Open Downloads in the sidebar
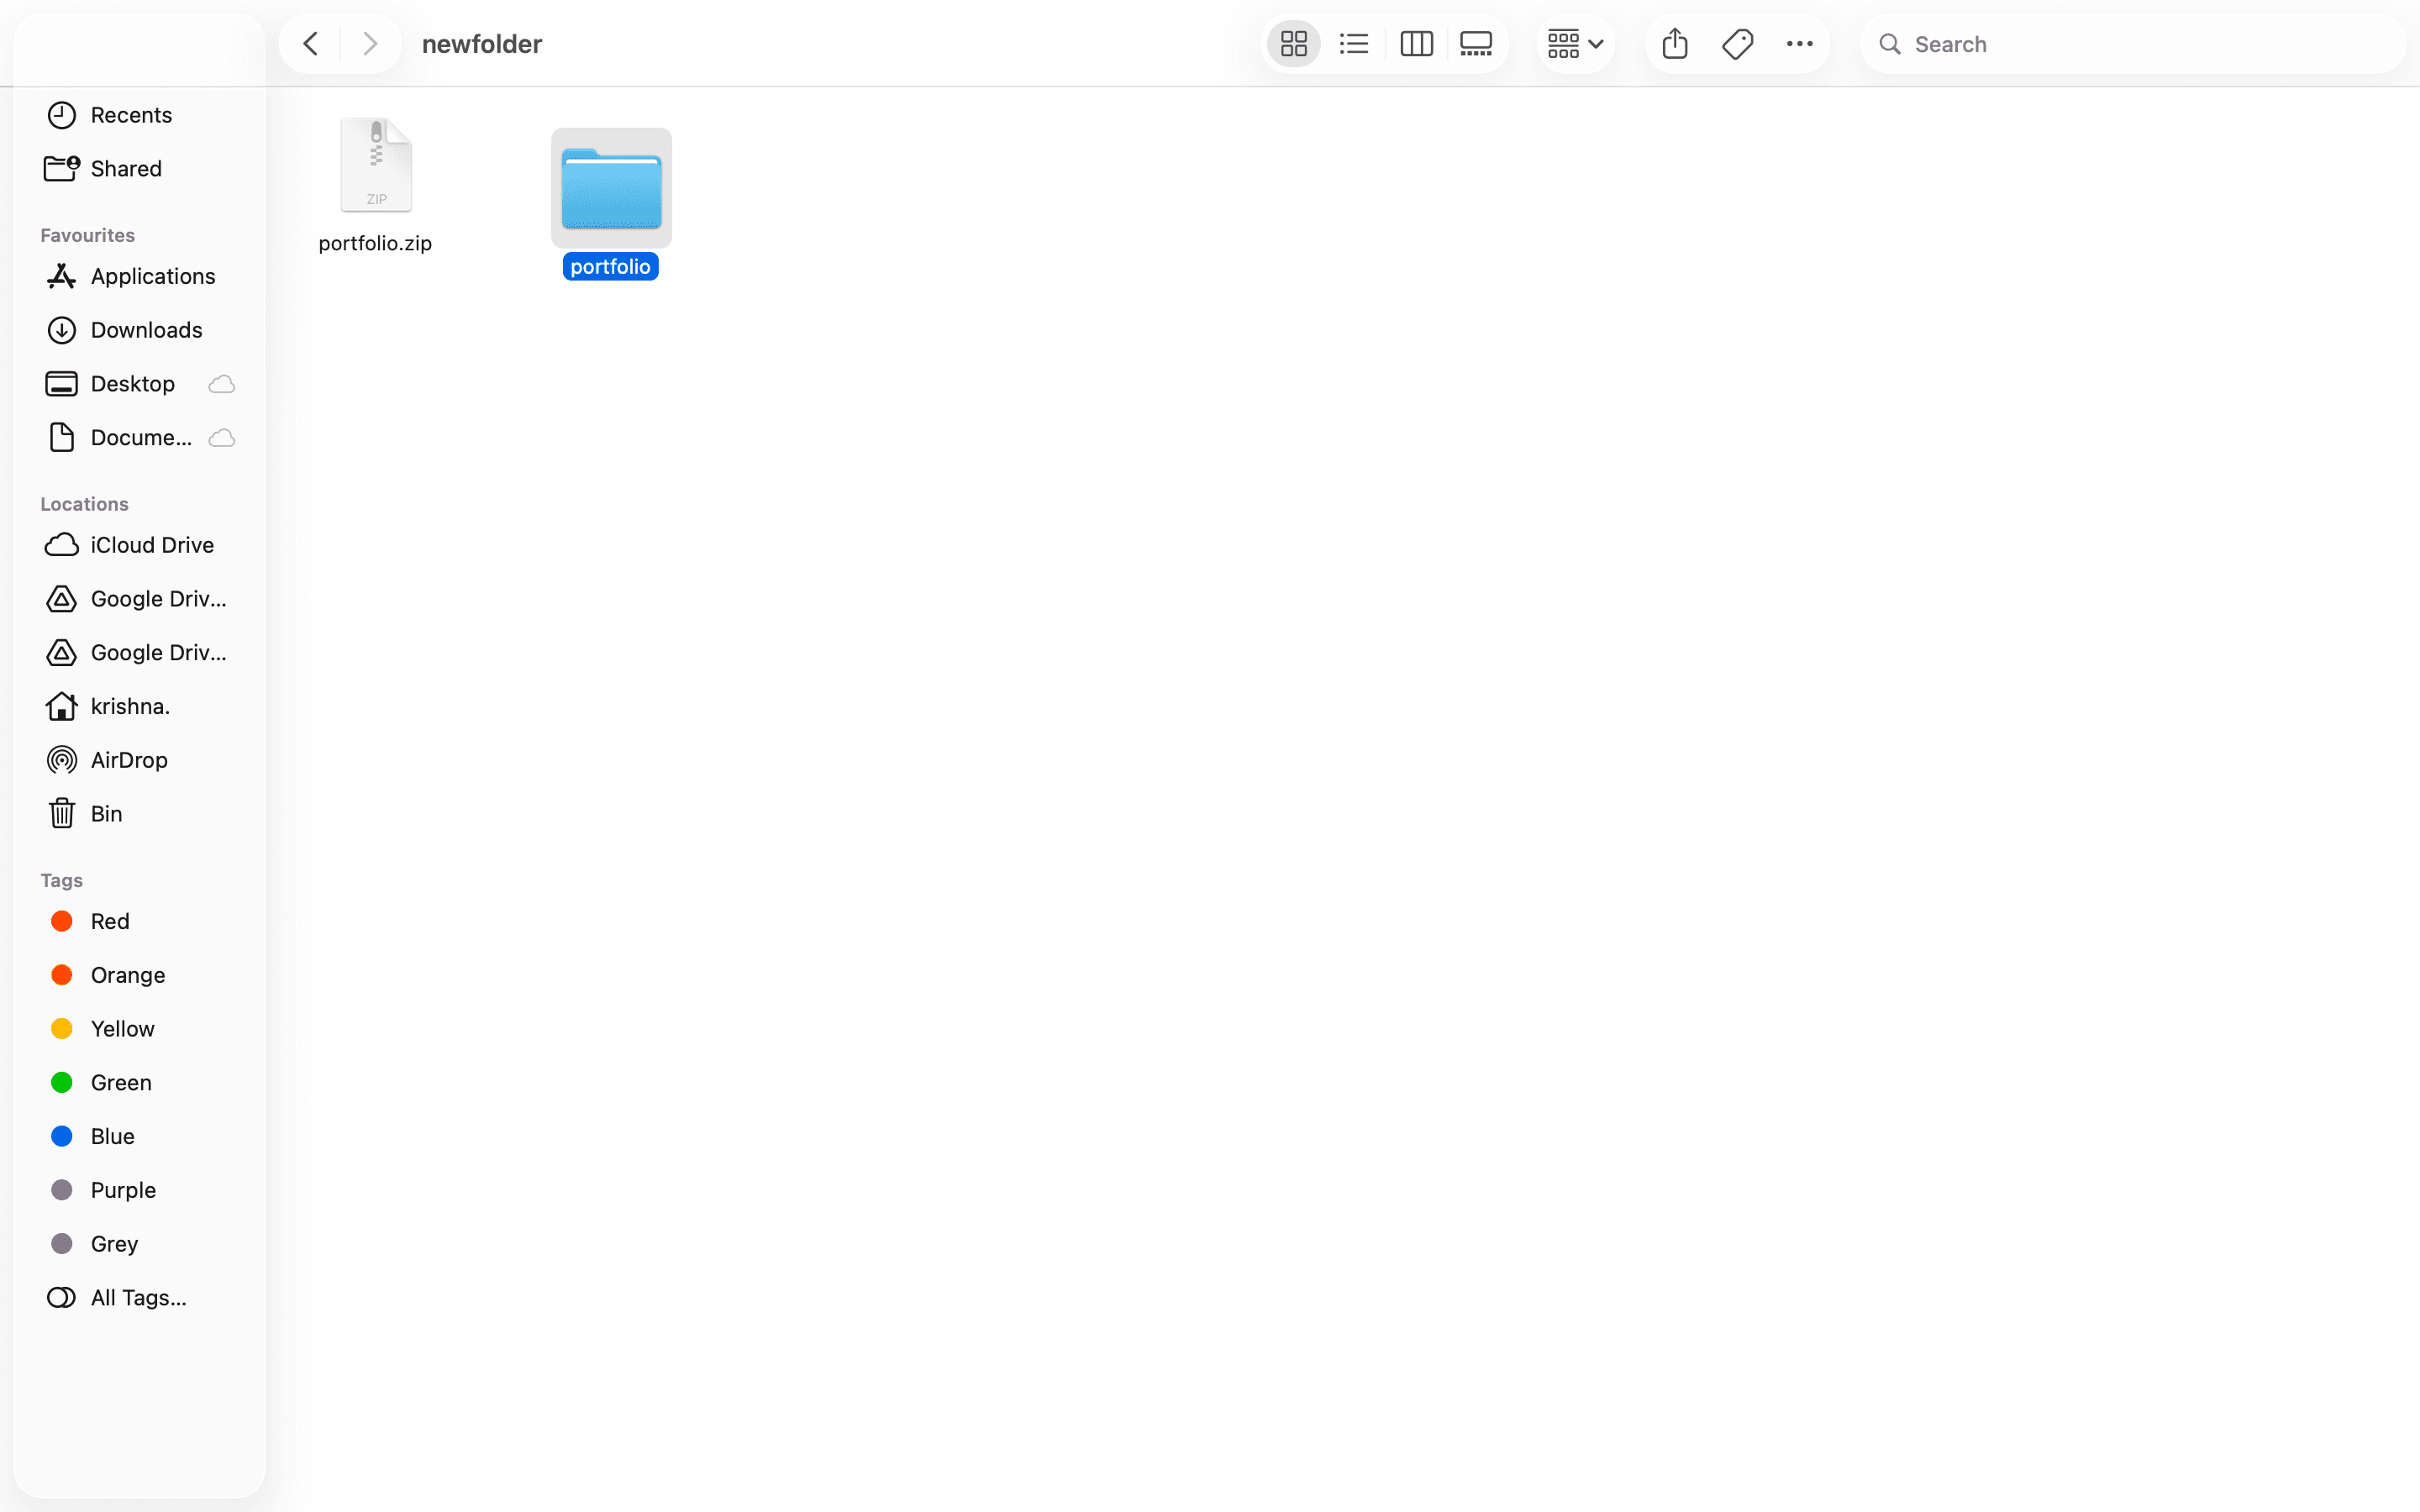The image size is (2420, 1512). [x=140, y=330]
